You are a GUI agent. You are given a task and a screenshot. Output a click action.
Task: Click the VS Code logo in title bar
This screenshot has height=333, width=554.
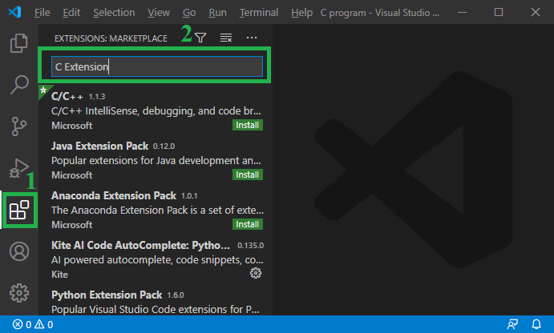click(14, 12)
